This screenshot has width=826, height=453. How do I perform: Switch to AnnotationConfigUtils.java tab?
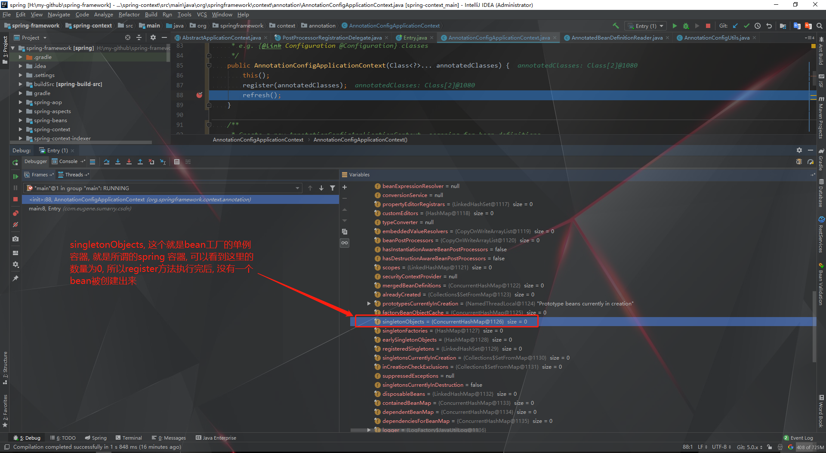tap(716, 38)
